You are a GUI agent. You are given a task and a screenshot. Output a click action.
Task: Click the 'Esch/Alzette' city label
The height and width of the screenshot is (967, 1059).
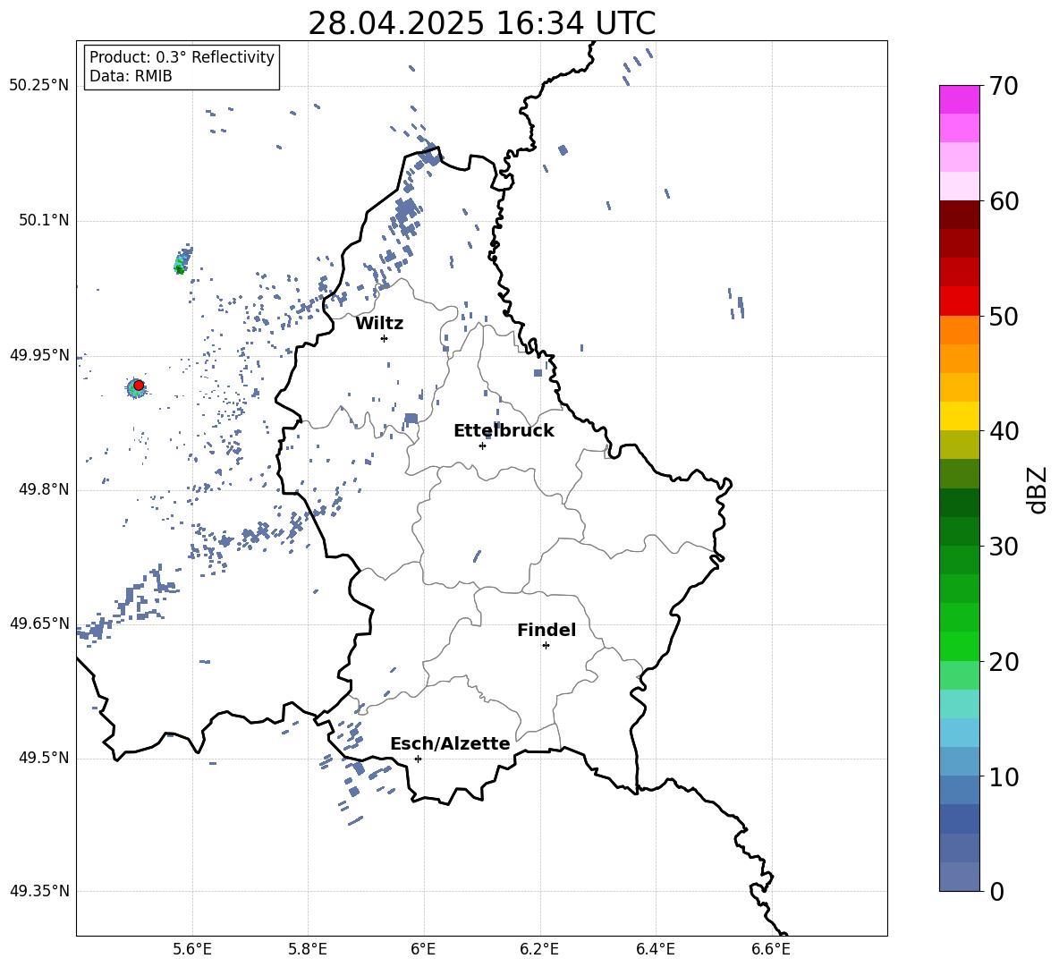450,743
